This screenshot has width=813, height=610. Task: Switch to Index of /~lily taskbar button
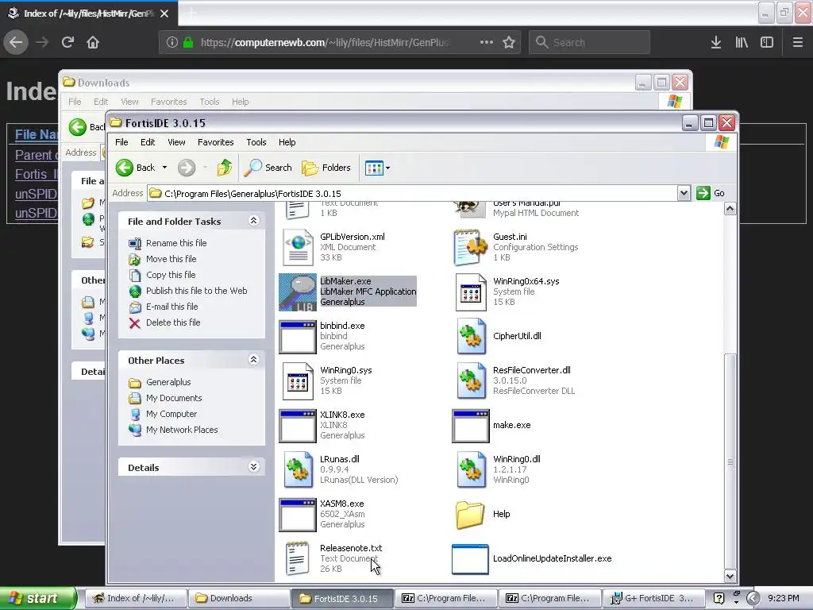point(135,599)
